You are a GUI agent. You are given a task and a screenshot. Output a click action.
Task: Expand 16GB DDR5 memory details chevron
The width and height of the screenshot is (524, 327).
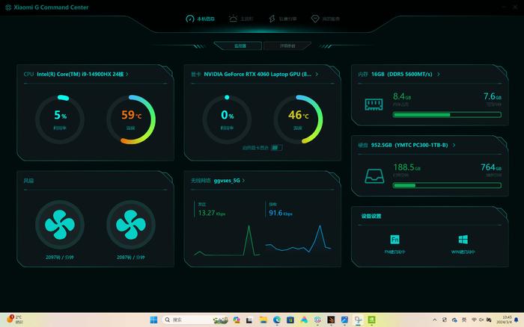pos(439,74)
